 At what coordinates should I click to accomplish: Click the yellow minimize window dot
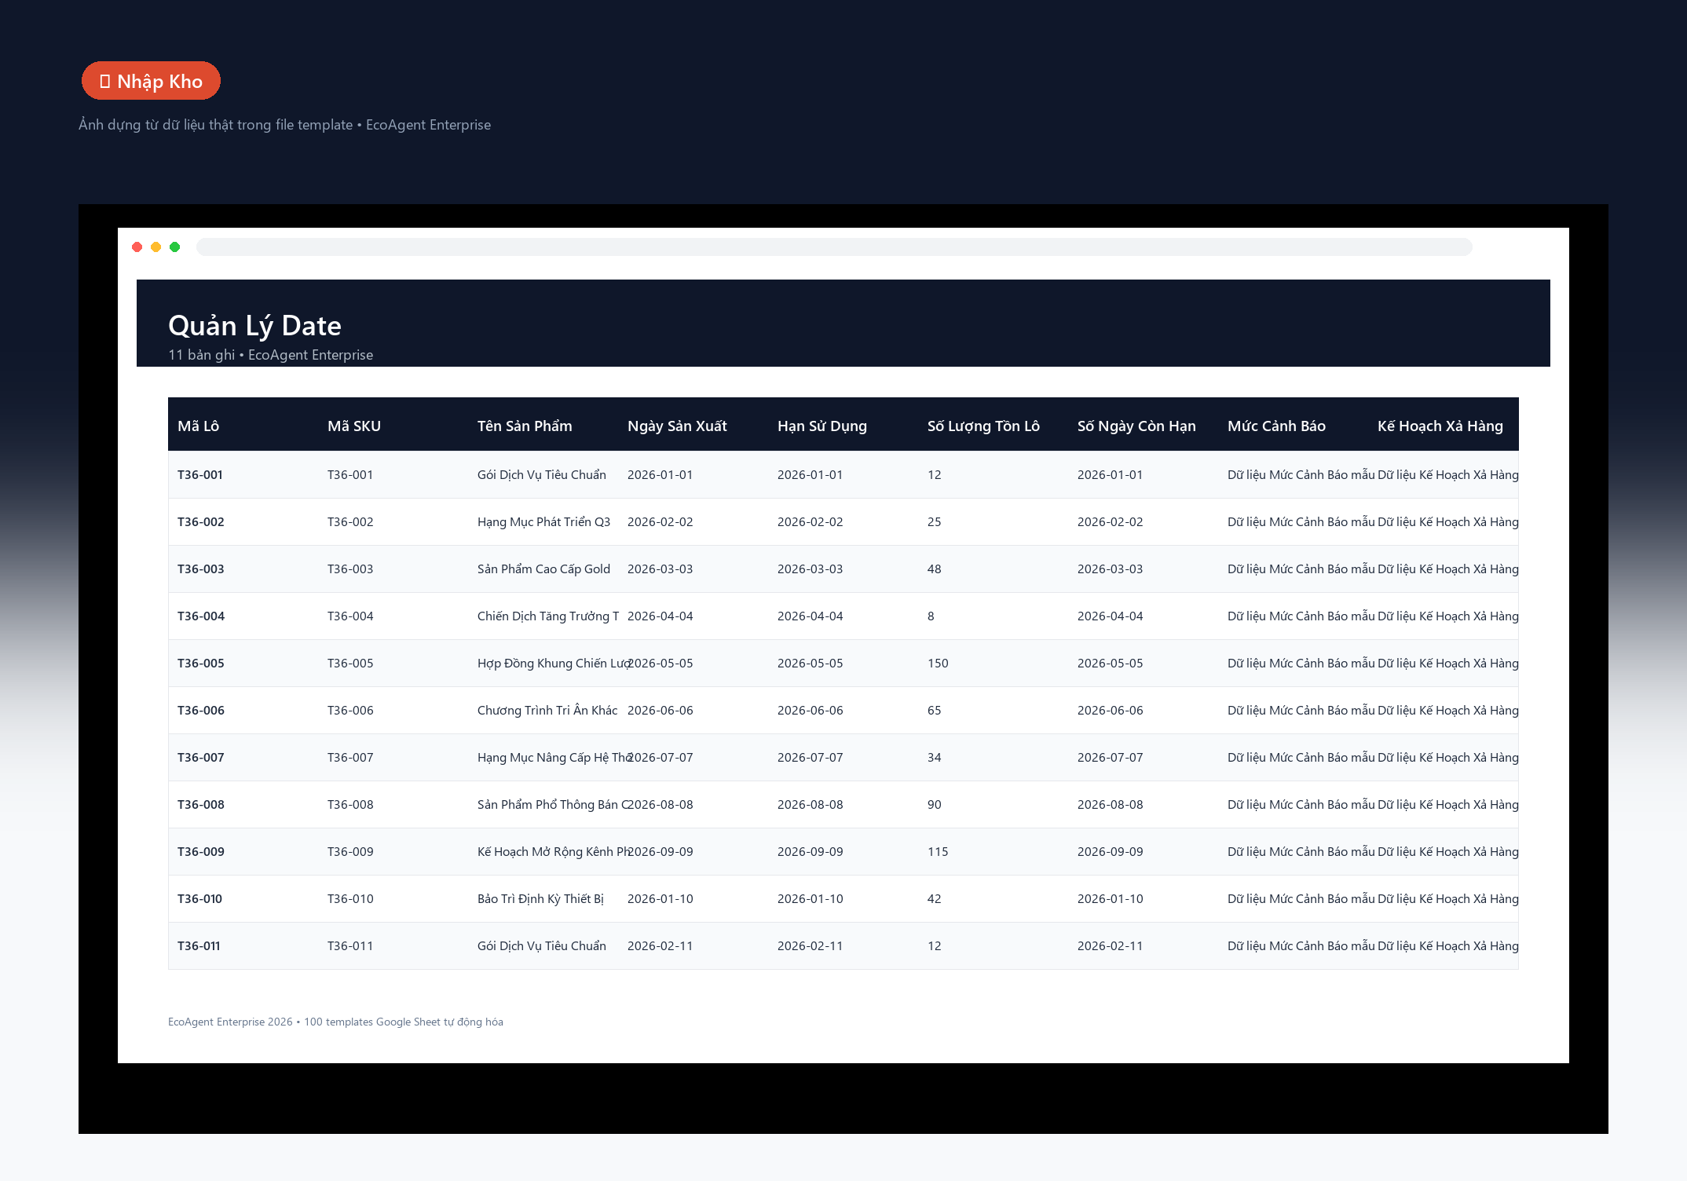pyautogui.click(x=156, y=247)
